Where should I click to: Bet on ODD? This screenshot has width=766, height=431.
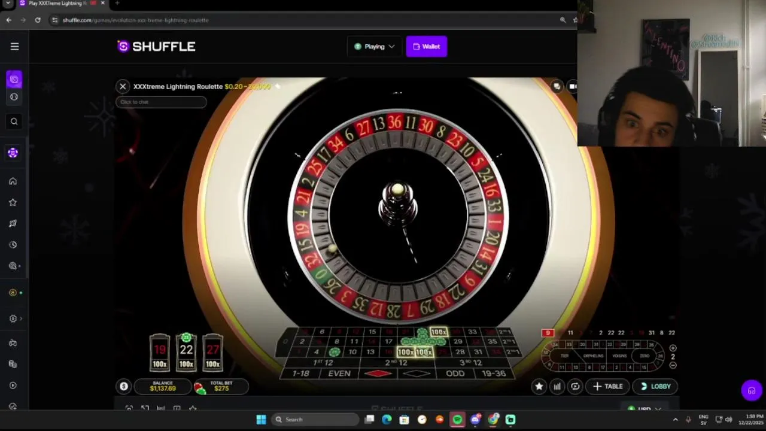pyautogui.click(x=455, y=374)
